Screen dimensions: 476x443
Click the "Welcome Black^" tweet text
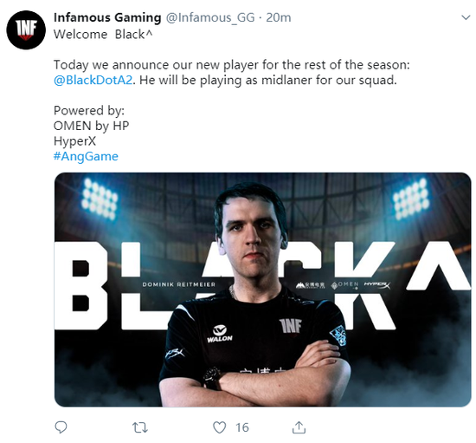(103, 35)
